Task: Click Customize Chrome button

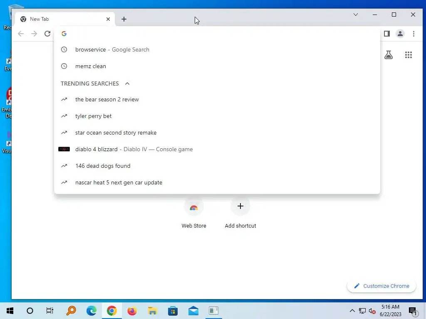Action: coord(381,286)
